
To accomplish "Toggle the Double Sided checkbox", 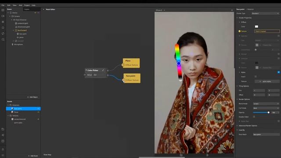I will (x=254, y=117).
